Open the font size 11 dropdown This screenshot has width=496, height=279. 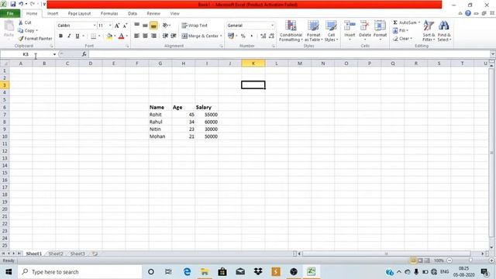(110, 26)
